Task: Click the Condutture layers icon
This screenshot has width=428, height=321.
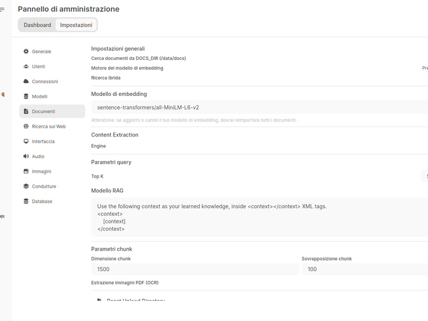Action: 26,186
